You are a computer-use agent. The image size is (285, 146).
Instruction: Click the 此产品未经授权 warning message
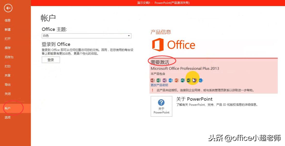tap(205, 90)
